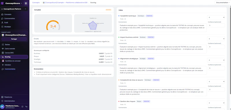Open the Complexité de mise en œuvre score dropdown
Image resolution: width=231 pixels, height=110 pixels.
[216, 81]
